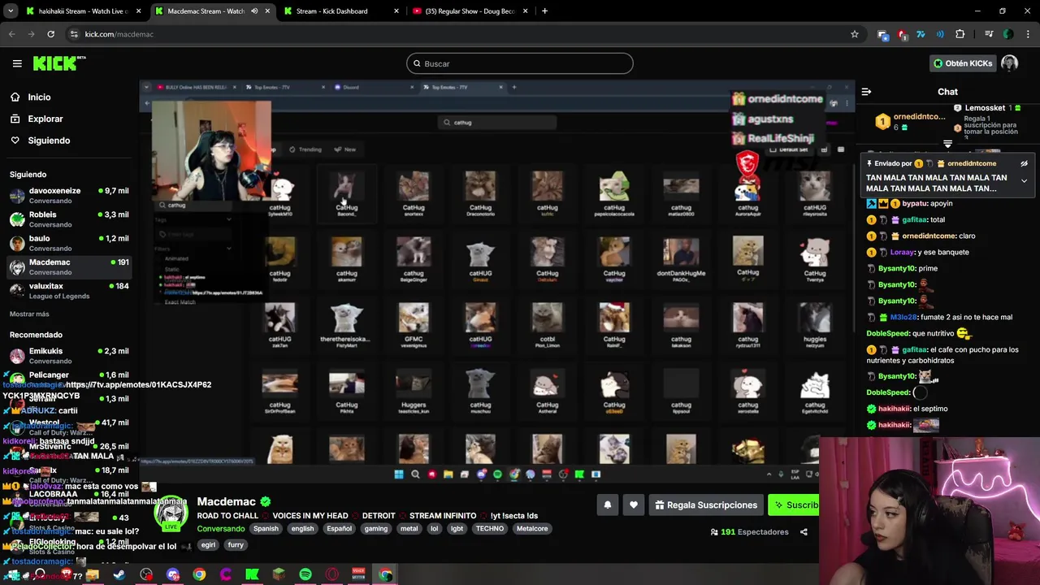Viewport: 1040px width, 585px height.
Task: Toggle notifications bell for Macdemac
Action: tap(607, 505)
